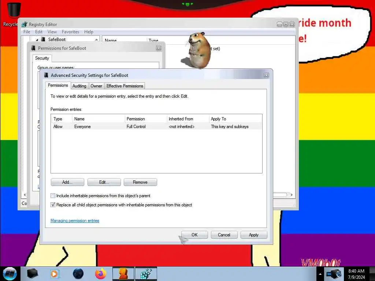375x281 pixels.
Task: Launch Firefox from the taskbar
Action: coord(101,274)
